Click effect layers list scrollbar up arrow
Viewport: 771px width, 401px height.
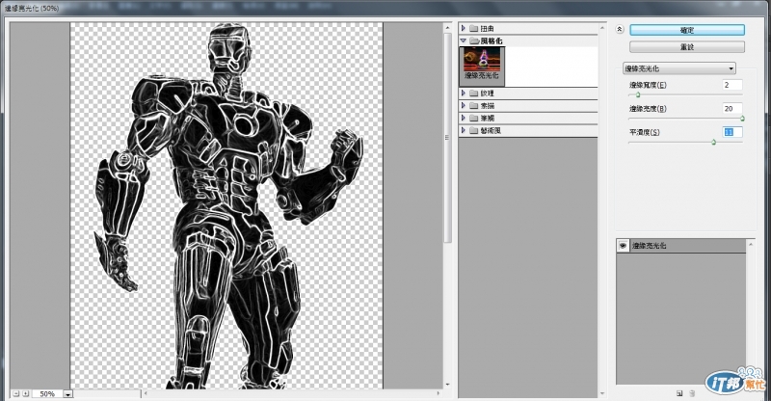(x=751, y=244)
